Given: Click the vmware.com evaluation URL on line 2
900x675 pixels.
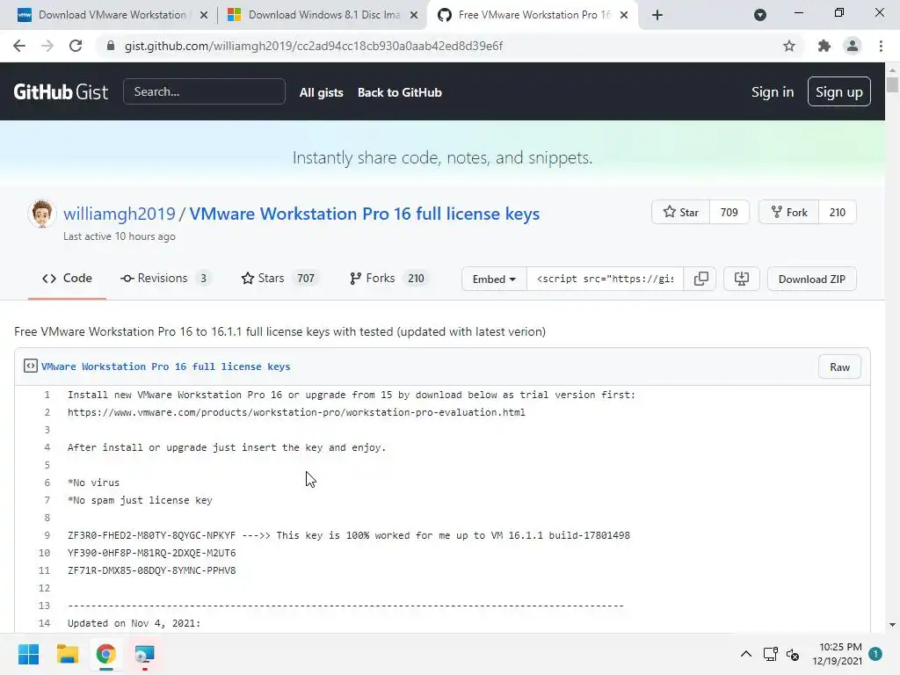Looking at the screenshot, I should point(296,412).
